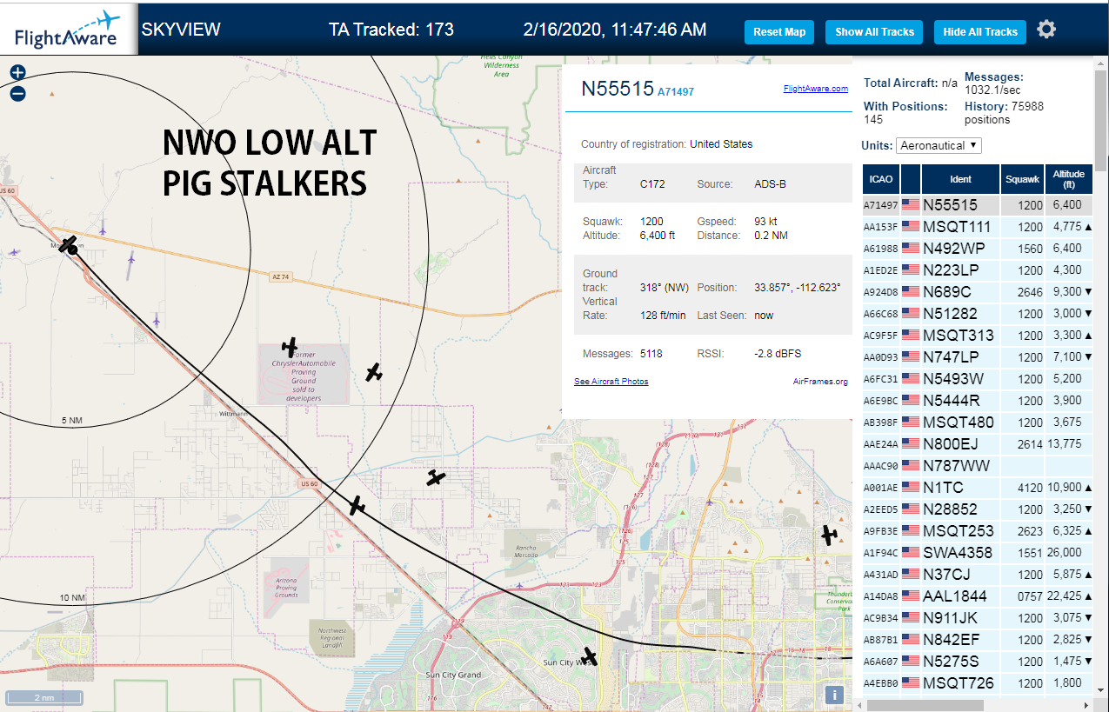Click squawk value 4120
Image resolution: width=1109 pixels, height=712 pixels.
1030,488
